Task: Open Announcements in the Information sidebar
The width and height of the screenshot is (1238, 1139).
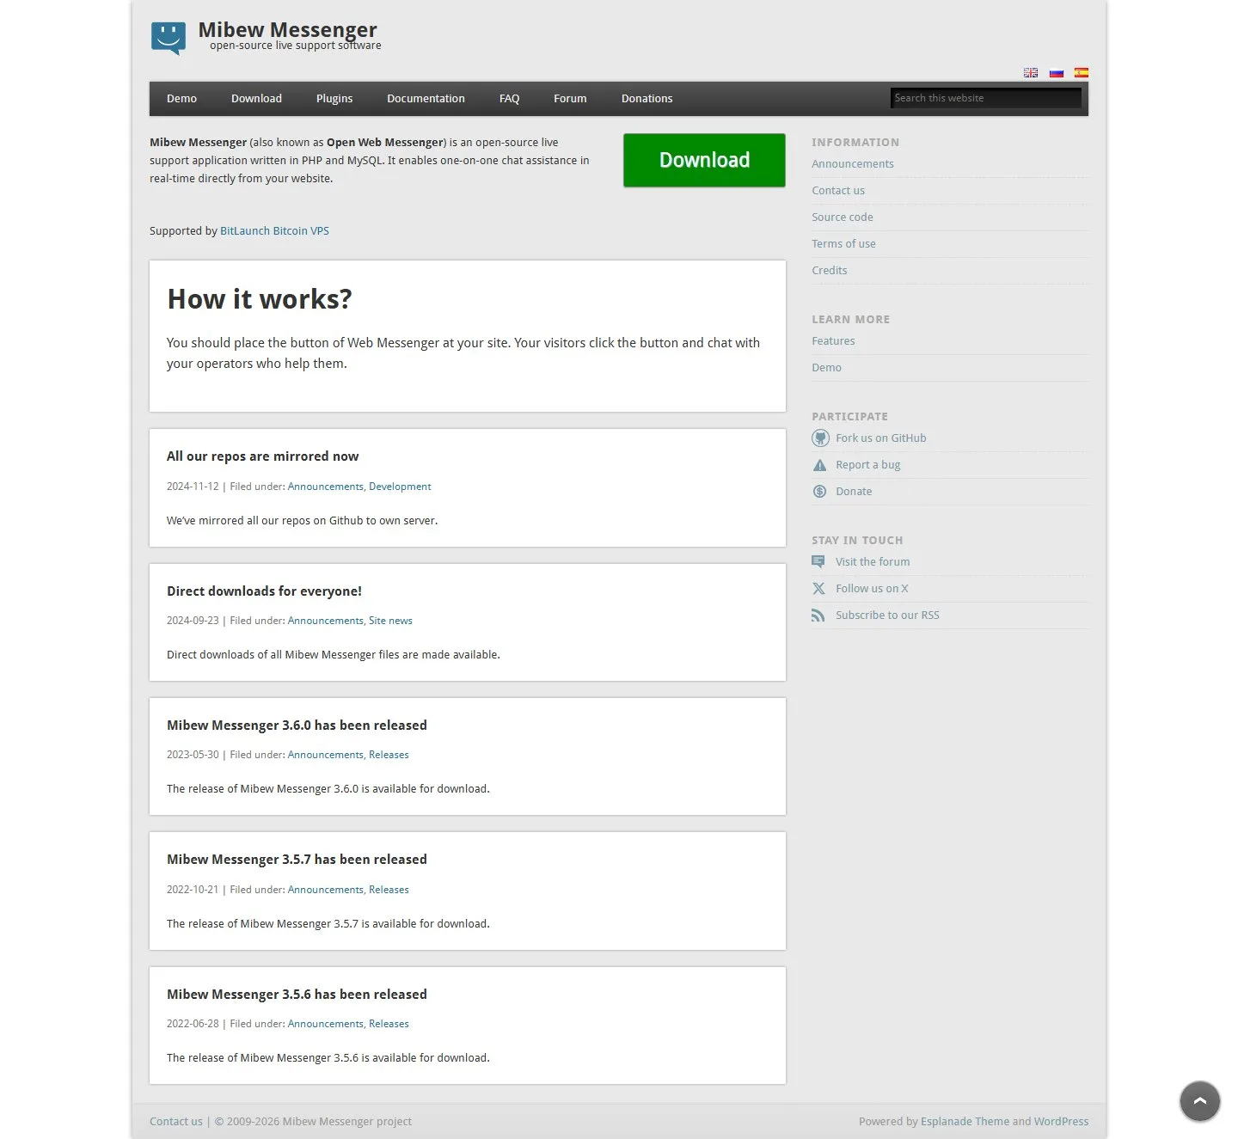Action: click(853, 164)
